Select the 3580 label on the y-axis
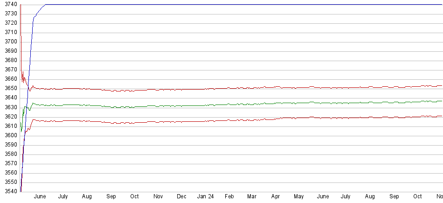The height and width of the screenshot is (203, 443). click(x=10, y=154)
